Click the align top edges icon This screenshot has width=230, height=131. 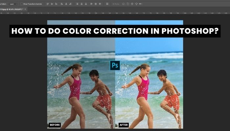(48, 4)
